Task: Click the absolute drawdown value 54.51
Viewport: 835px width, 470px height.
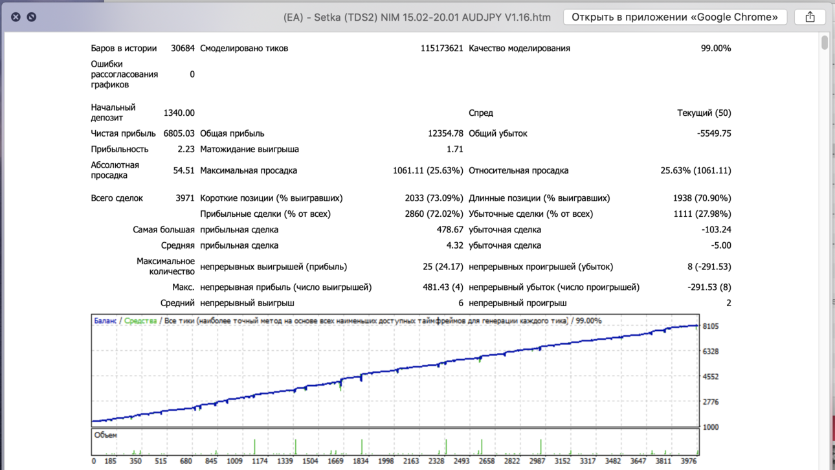Action: 184,170
